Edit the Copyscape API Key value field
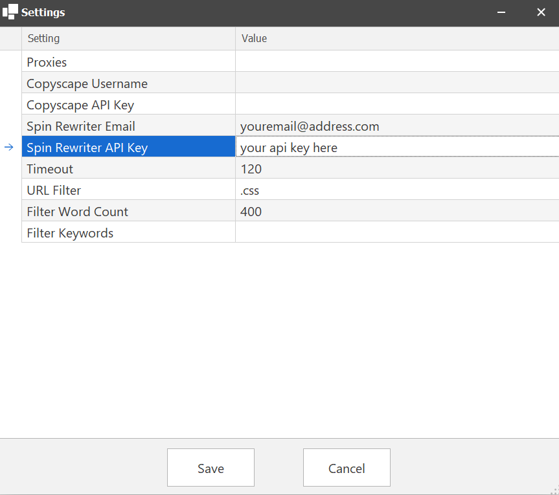 tap(396, 105)
